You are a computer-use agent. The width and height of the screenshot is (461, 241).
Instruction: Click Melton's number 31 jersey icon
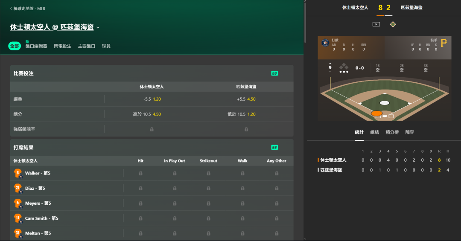[18, 233]
